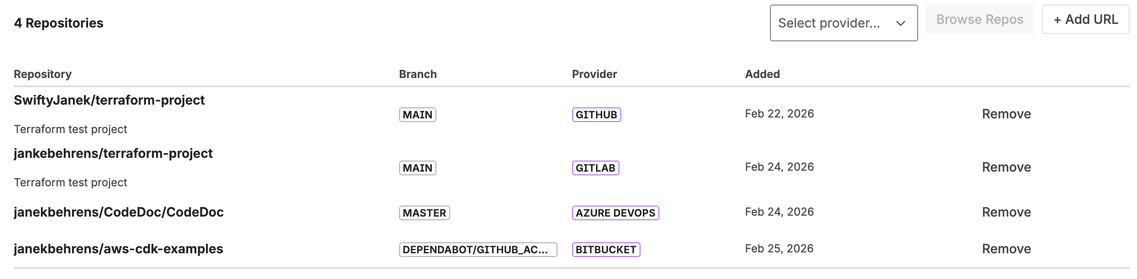The width and height of the screenshot is (1137, 279).
Task: Click the BITBUCKET provider badge
Action: [x=607, y=250]
